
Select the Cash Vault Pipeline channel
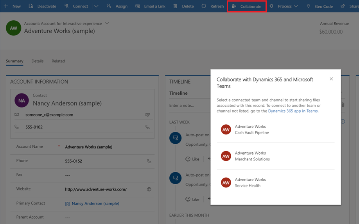click(251, 130)
